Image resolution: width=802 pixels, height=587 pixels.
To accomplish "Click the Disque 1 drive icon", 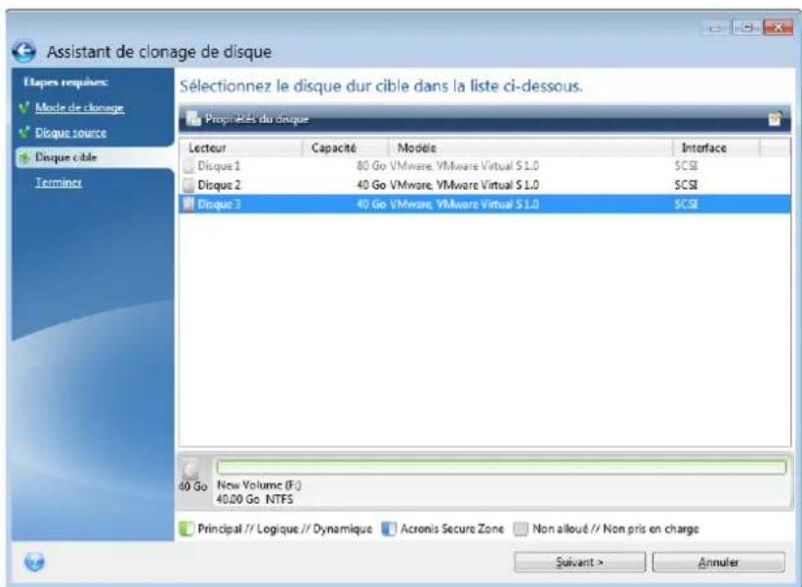I will coord(190,166).
